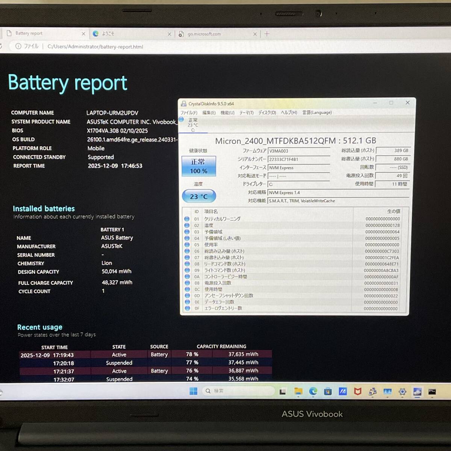
Task: Switch to the Battery report browser tab
Action: [x=45, y=33]
